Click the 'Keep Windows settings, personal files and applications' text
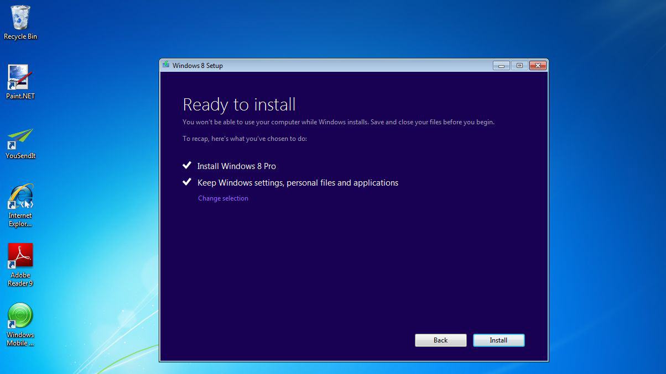The image size is (666, 374). tap(298, 183)
